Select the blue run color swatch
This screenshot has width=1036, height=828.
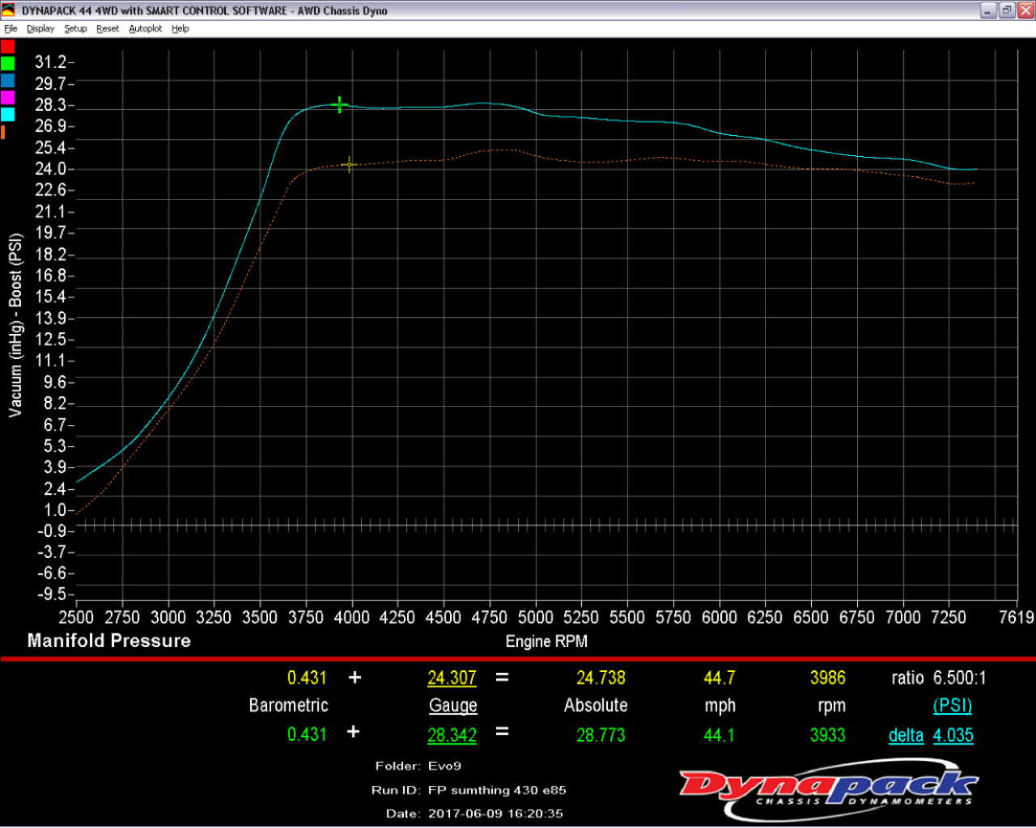[8, 81]
